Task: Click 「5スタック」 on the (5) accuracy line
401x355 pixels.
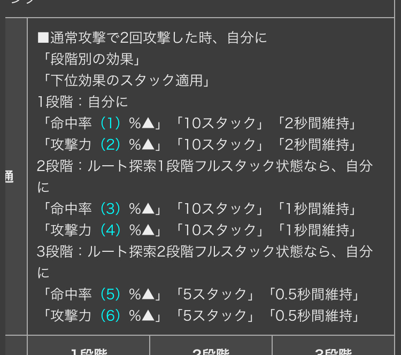Action: [215, 295]
